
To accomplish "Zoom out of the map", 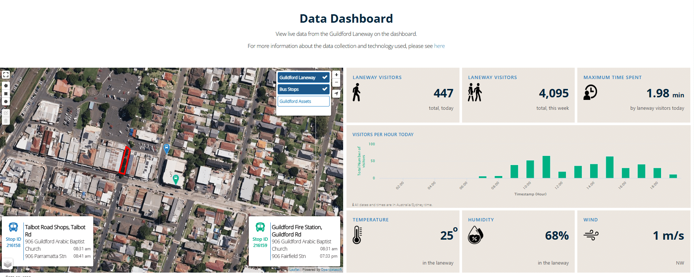I will (x=336, y=82).
